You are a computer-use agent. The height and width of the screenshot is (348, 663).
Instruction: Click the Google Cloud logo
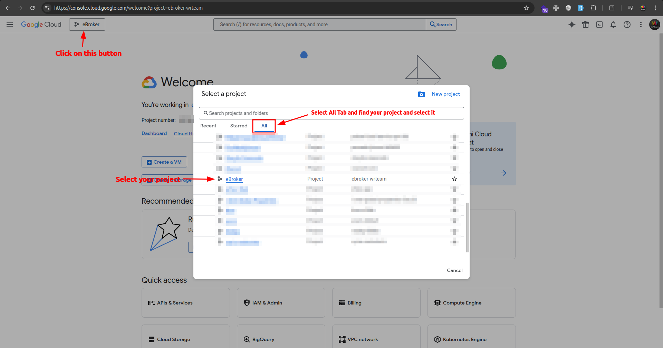tap(41, 25)
